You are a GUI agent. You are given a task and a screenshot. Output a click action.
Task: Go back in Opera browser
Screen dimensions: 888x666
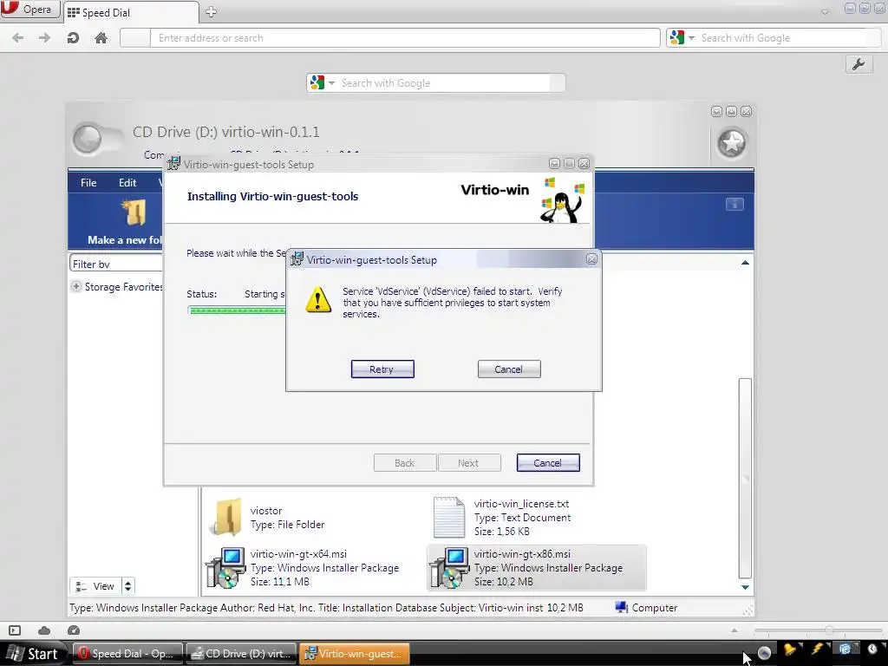pyautogui.click(x=18, y=38)
